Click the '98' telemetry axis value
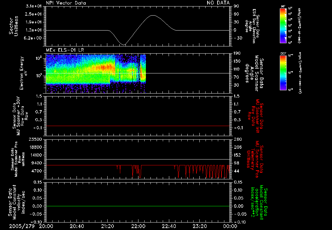The image size is (332, 230). point(236,163)
